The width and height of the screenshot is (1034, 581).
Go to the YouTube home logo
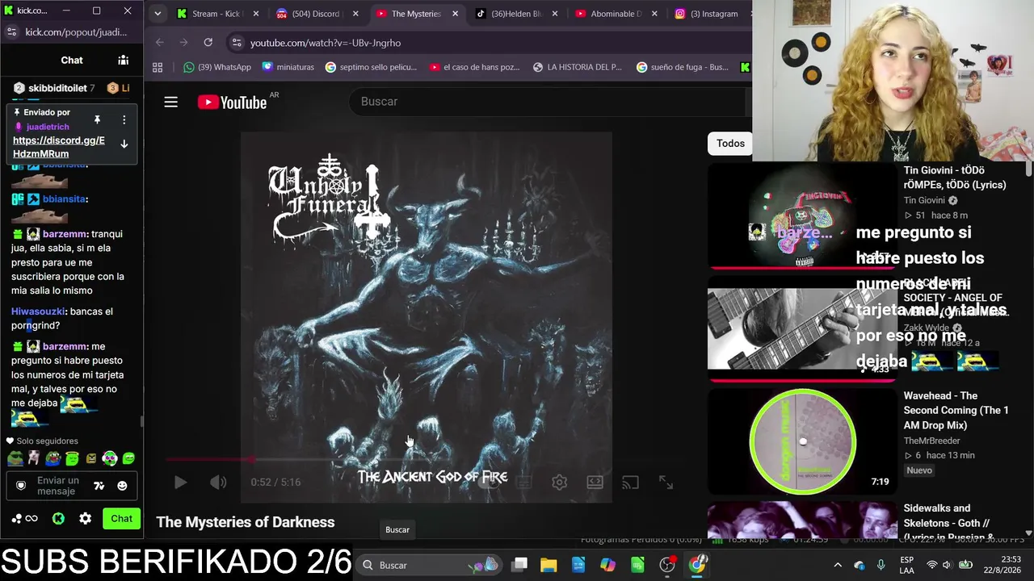(232, 102)
